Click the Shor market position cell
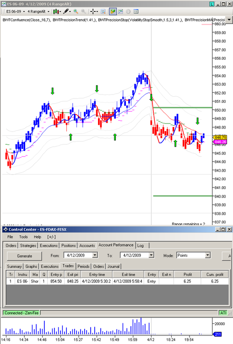Image resolution: width=233 pixels, height=344 pixels. pos(35,281)
